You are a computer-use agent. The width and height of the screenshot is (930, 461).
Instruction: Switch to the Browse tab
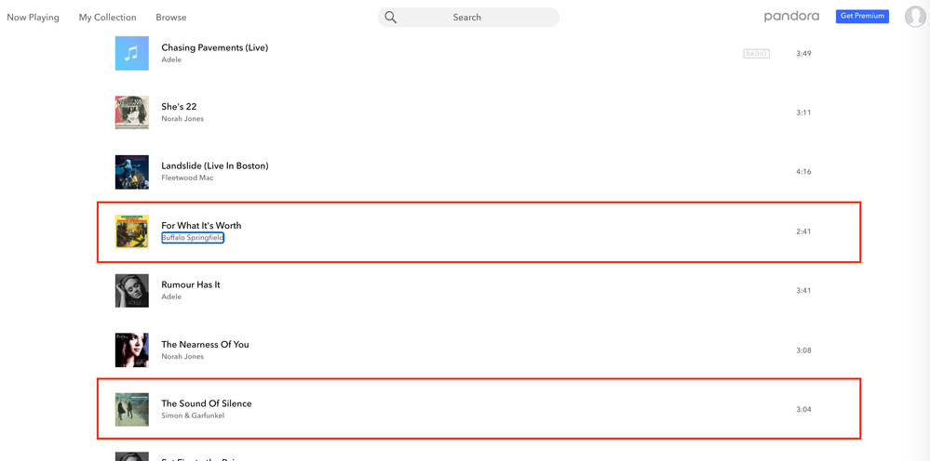point(171,18)
